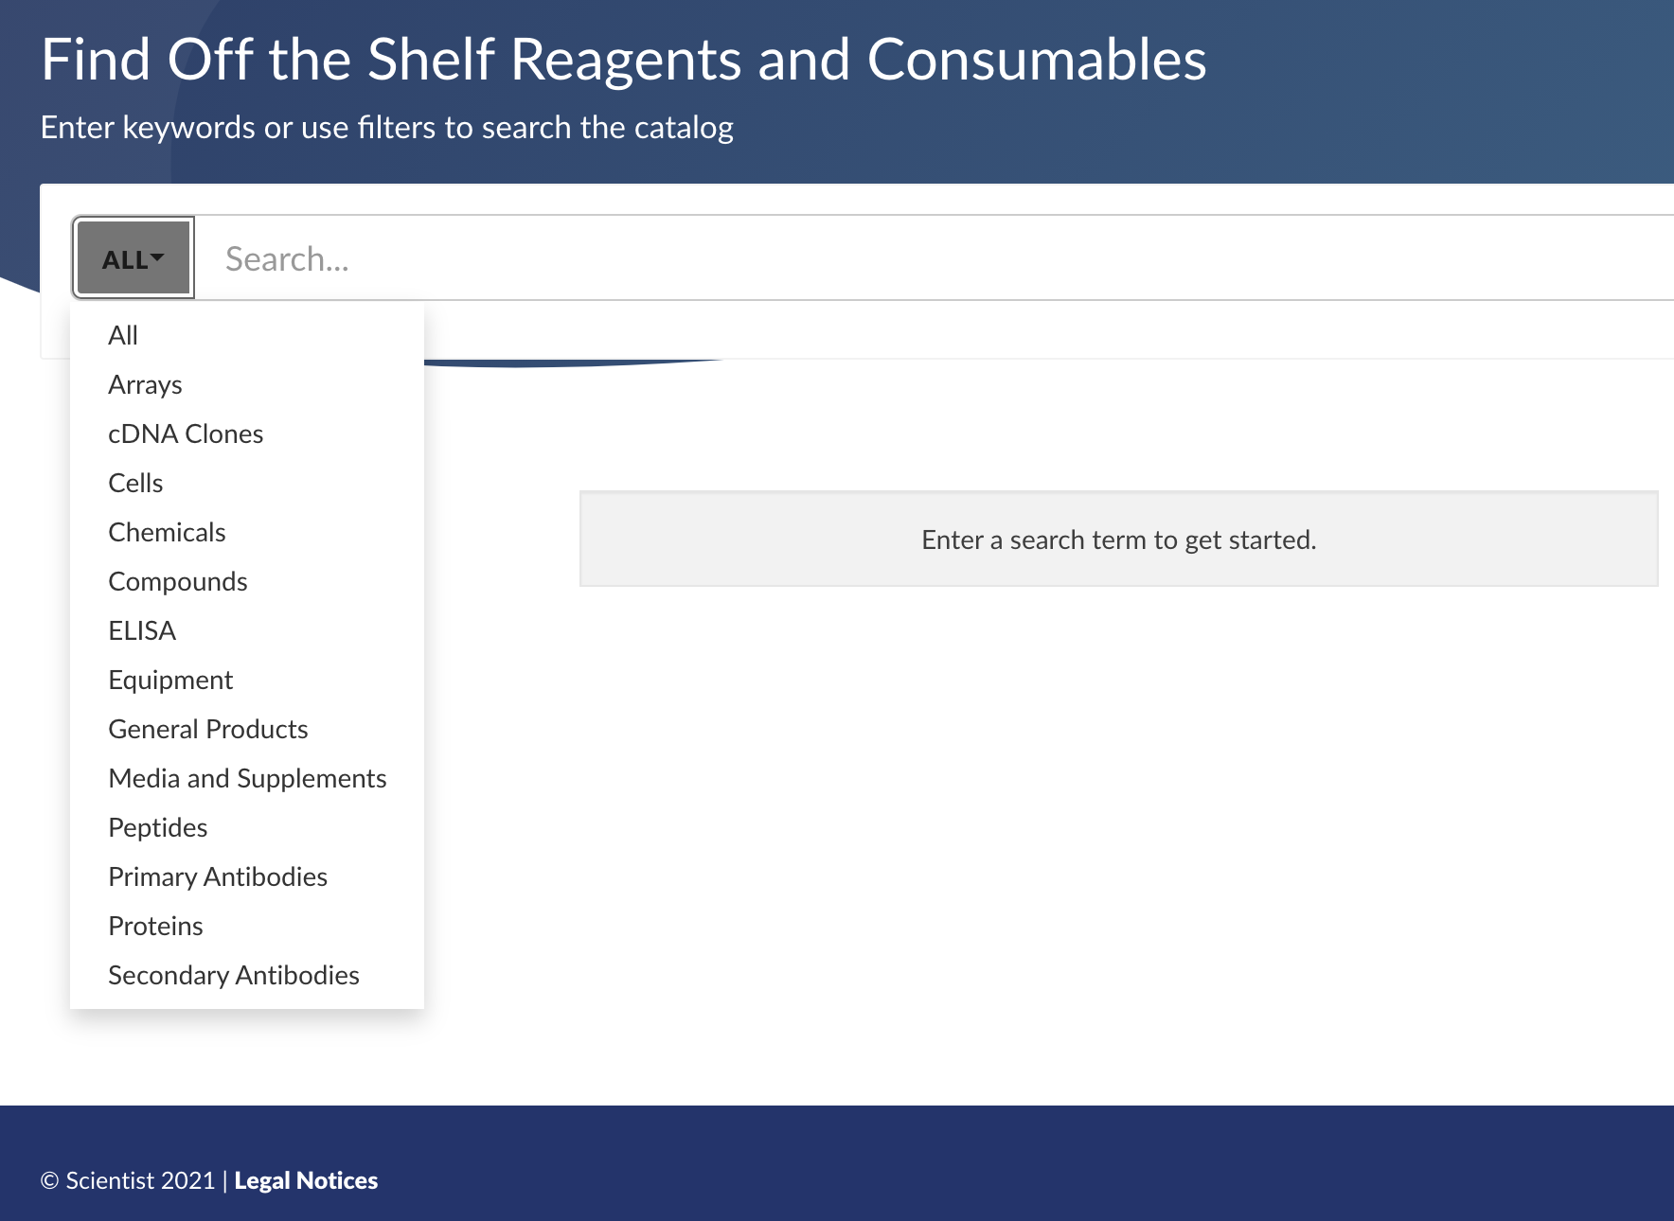Screen dimensions: 1674x1221
Task: Select All from the category list
Action: (123, 335)
